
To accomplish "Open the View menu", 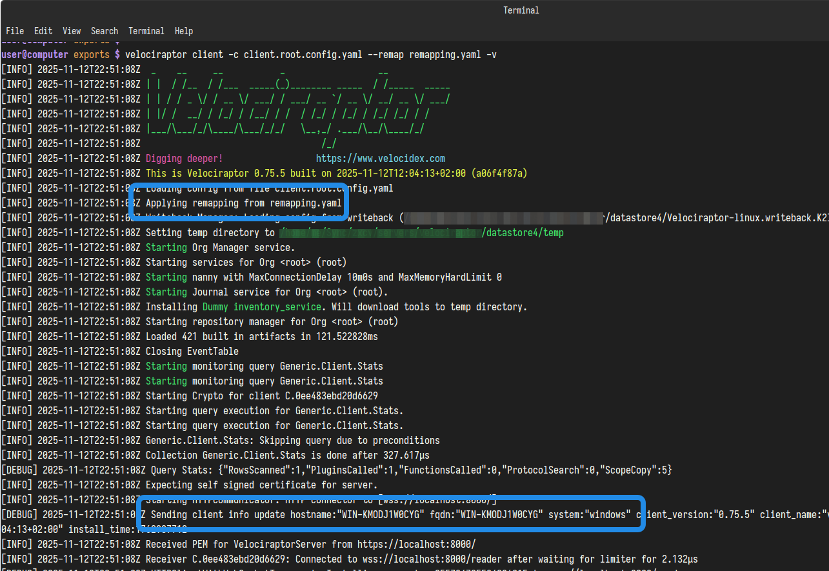I will click(x=71, y=31).
